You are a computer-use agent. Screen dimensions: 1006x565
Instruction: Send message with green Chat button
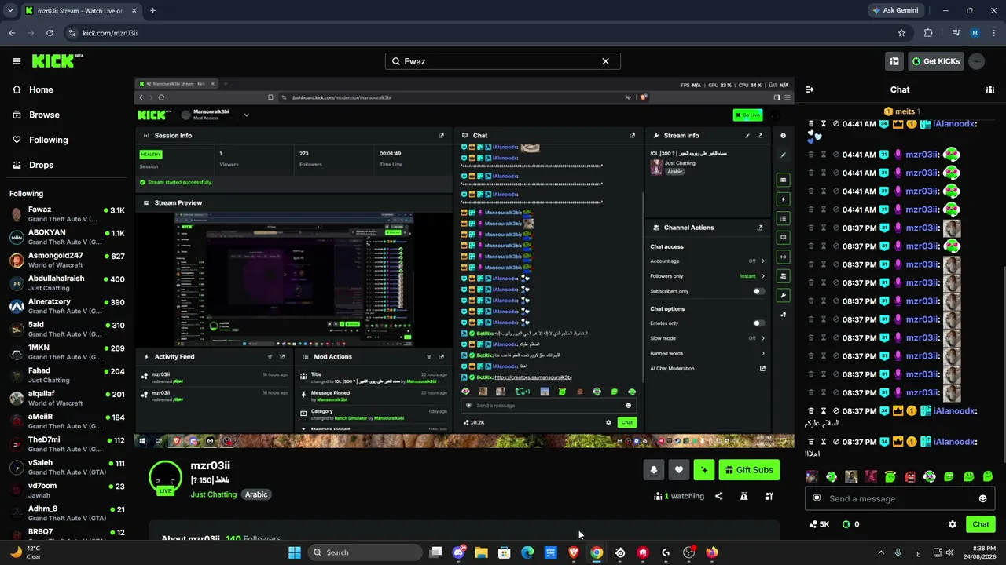(x=980, y=524)
